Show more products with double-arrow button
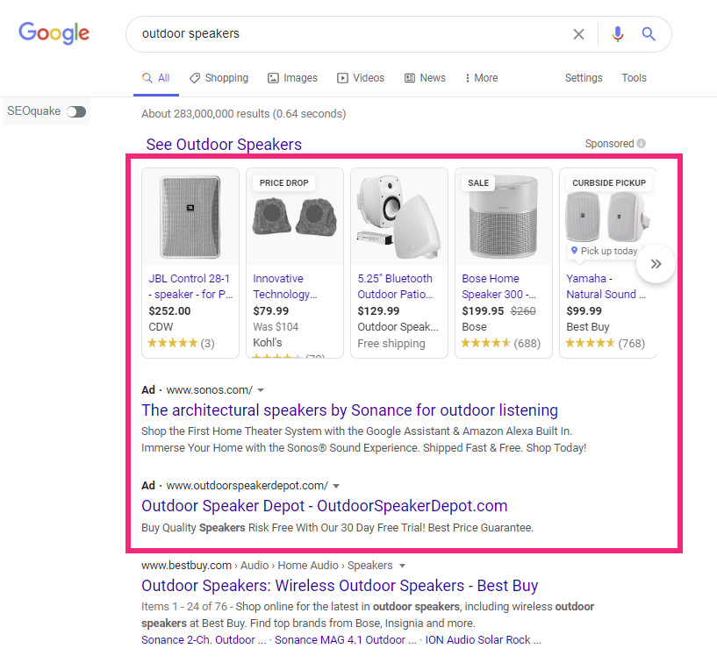717x670 pixels. tap(656, 264)
